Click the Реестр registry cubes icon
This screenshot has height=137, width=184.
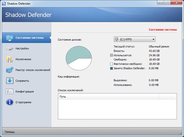pyautogui.click(x=10, y=70)
